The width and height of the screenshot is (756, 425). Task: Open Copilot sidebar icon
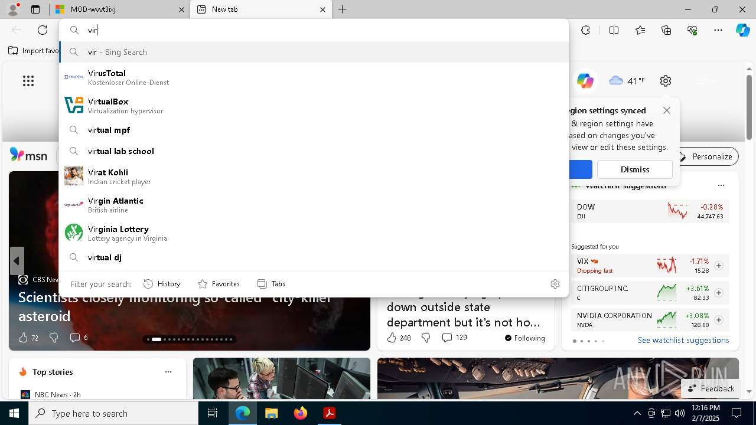[x=742, y=30]
